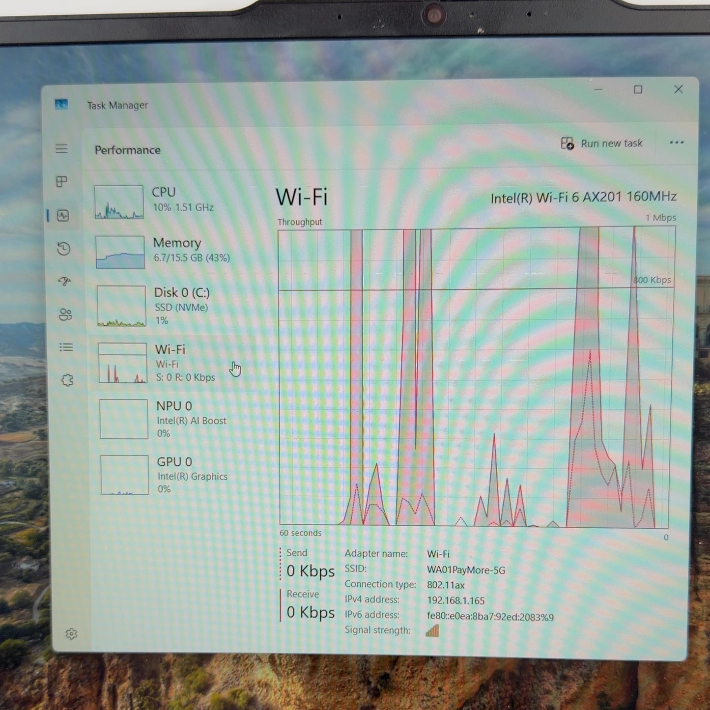Click the Task Manager window title
This screenshot has width=710, height=710.
pos(117,105)
